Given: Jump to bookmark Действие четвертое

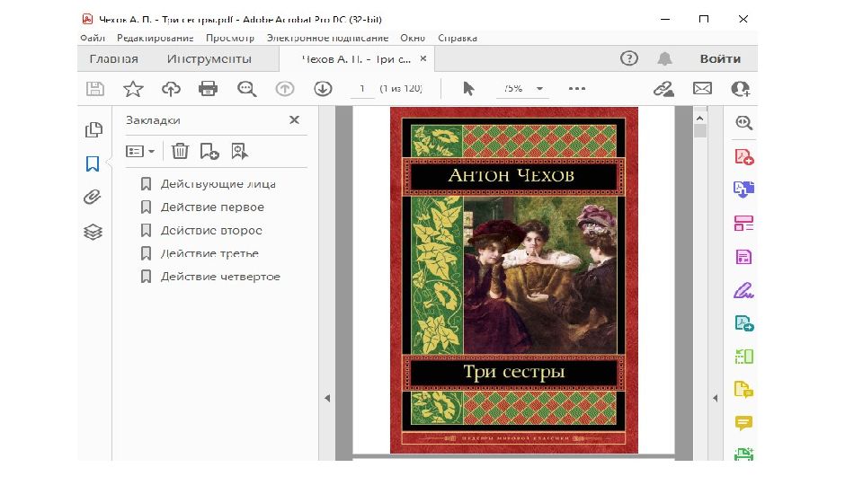Looking at the screenshot, I should 220,277.
